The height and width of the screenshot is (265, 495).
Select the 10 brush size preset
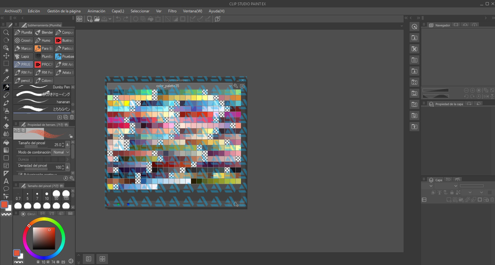click(x=47, y=195)
